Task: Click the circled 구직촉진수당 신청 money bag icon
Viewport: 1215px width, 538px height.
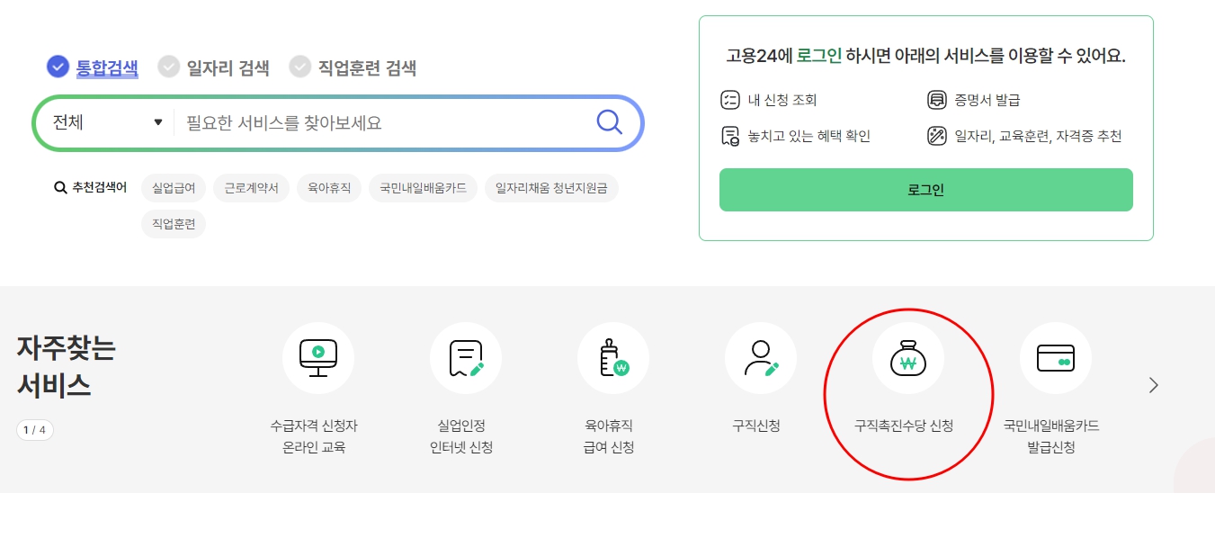Action: [x=908, y=357]
